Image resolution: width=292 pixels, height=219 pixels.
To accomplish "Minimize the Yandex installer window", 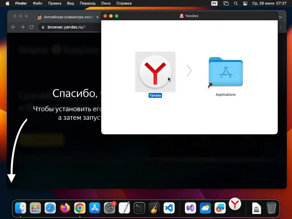I will [x=111, y=16].
